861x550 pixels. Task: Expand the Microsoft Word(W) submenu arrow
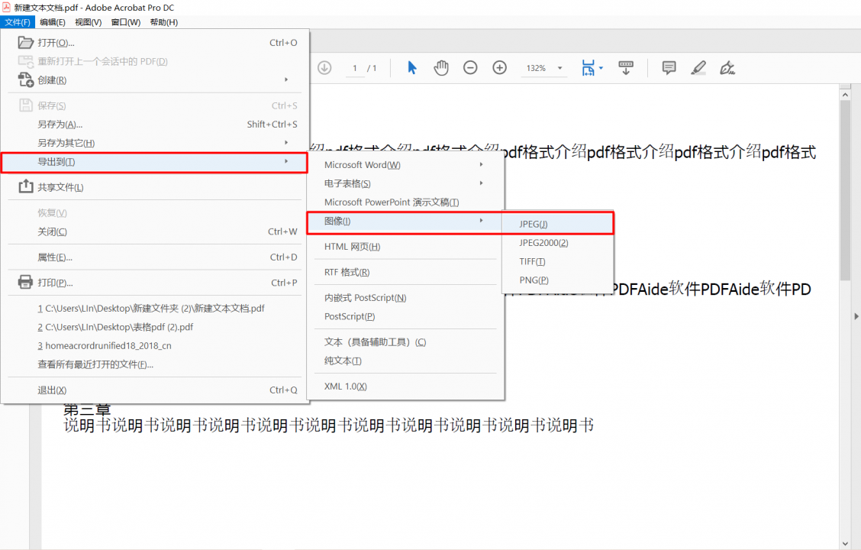click(481, 164)
